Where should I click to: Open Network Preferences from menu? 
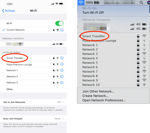(104, 100)
